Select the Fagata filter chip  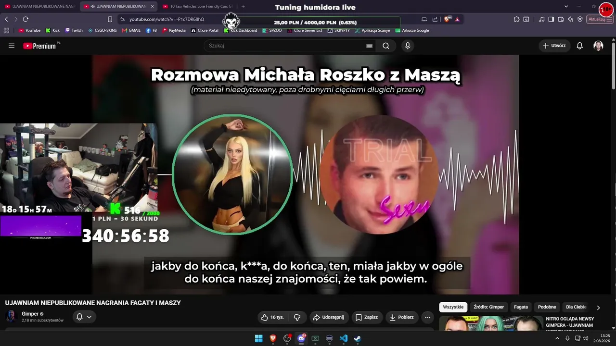coord(521,307)
